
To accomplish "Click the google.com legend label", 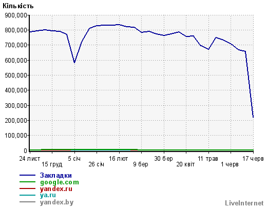I will coord(60,182).
